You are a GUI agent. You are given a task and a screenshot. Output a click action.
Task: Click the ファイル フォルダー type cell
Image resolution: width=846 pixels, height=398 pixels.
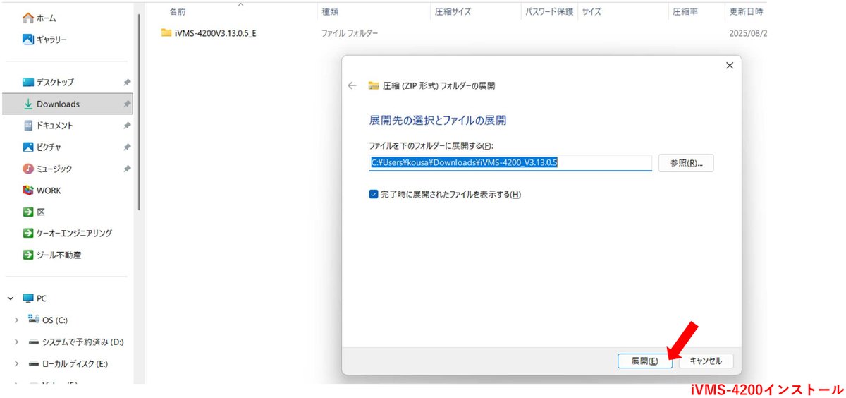coord(350,33)
